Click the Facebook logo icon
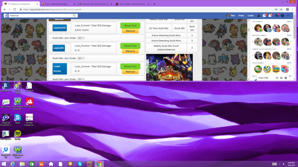The width and height of the screenshot is (298, 167). (6, 16)
